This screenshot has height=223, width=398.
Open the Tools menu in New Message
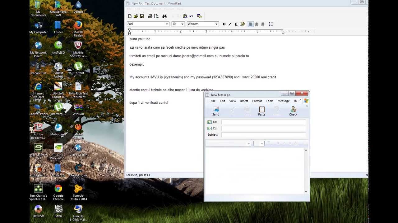click(270, 101)
